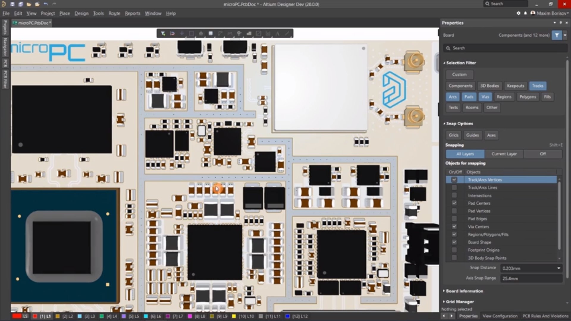Click the Save icon in title bar
Screen dimensions: 571x321
click(12, 4)
